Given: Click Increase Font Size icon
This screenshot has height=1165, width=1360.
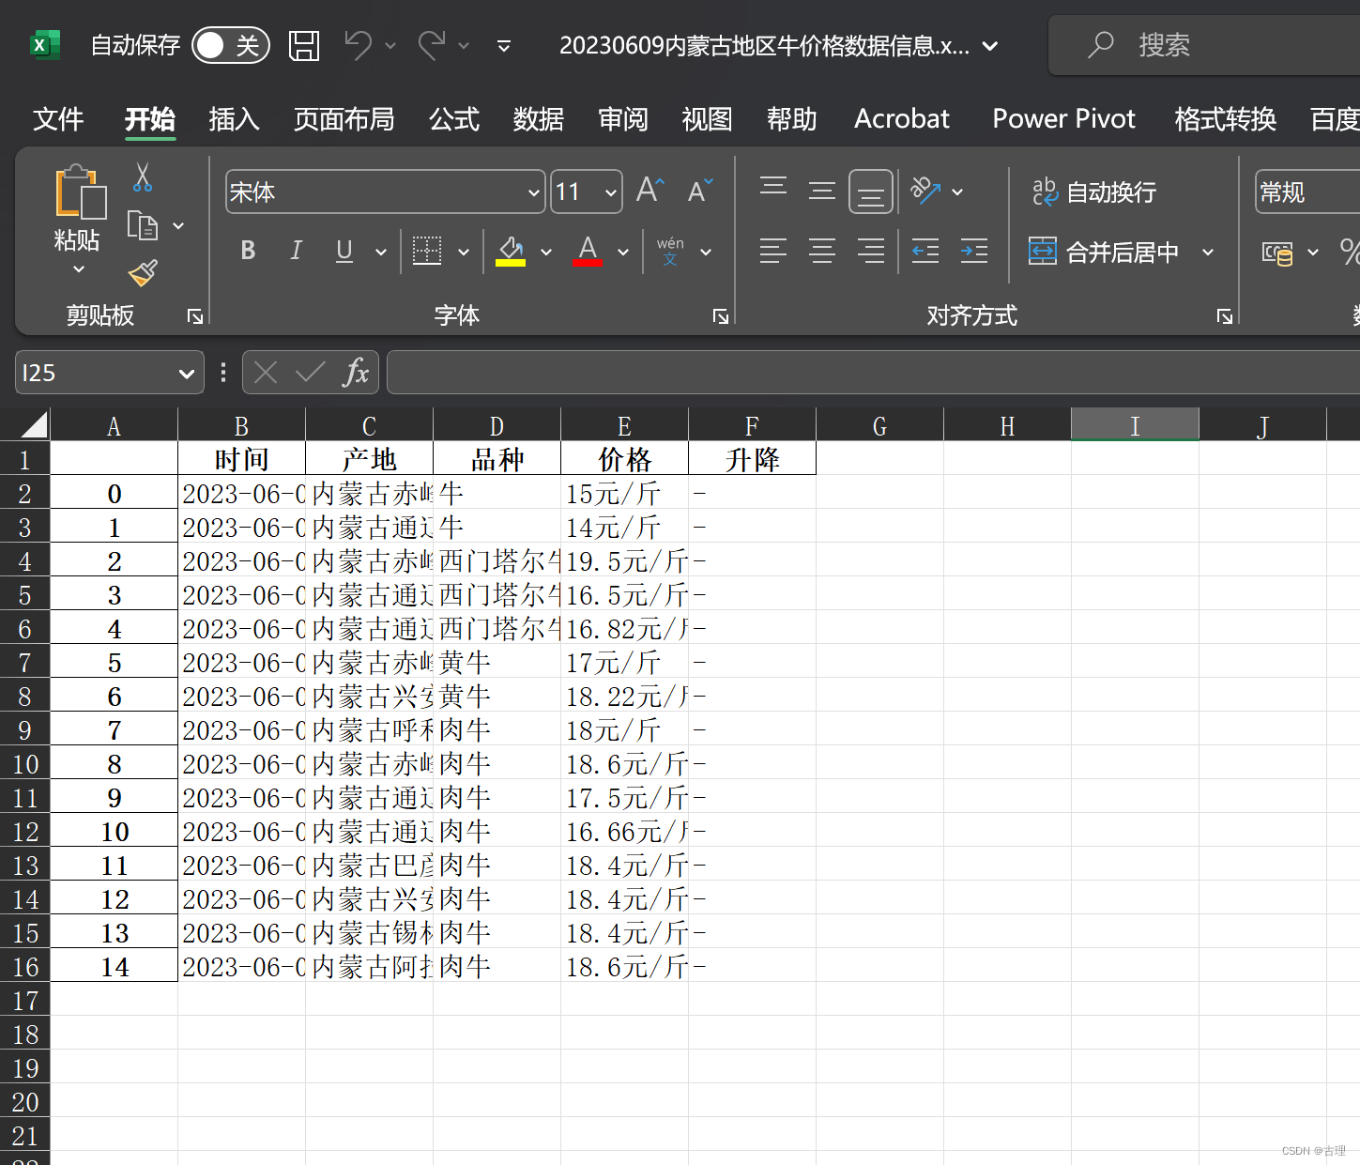Looking at the screenshot, I should (650, 191).
